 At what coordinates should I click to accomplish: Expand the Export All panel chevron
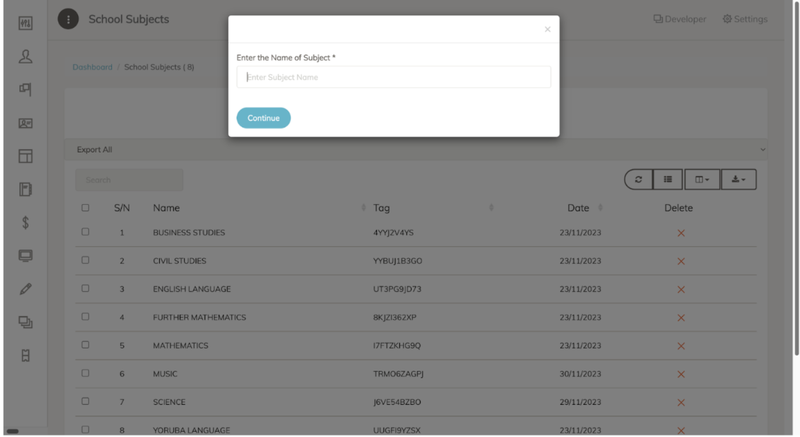pyautogui.click(x=763, y=150)
